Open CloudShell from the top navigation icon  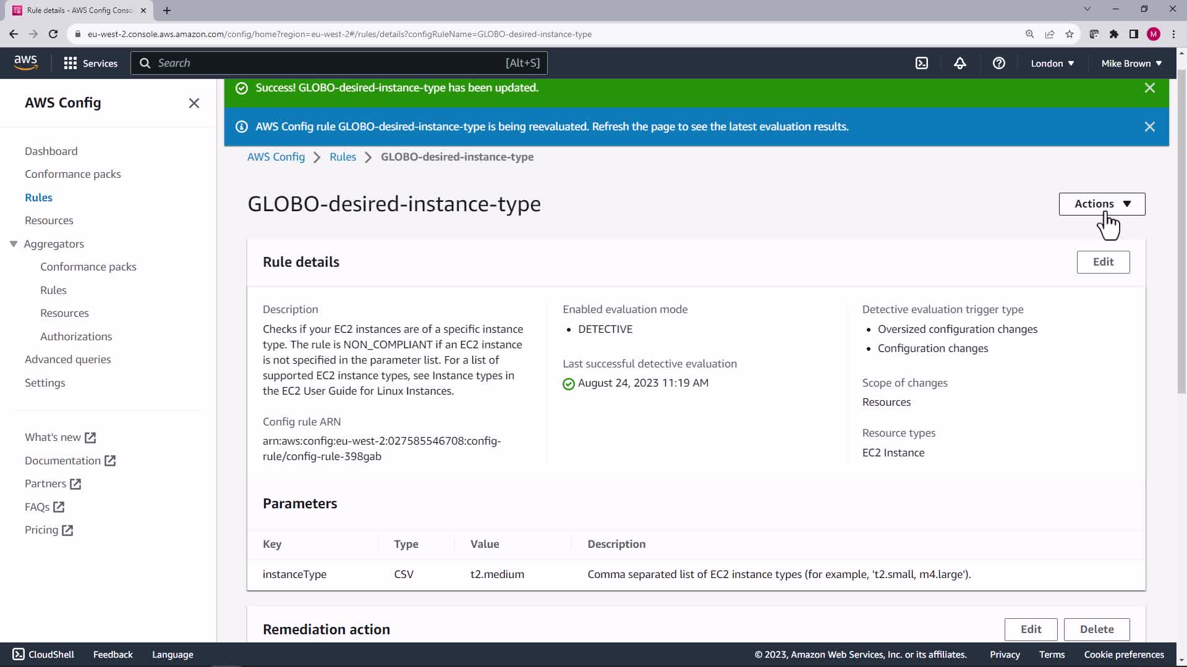(x=921, y=63)
